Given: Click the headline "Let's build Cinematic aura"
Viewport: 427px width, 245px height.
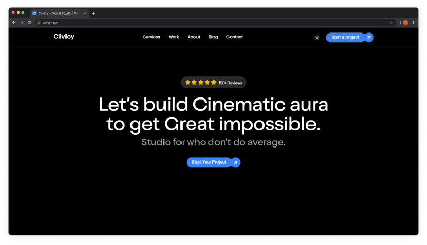Looking at the screenshot, I should [213, 105].
